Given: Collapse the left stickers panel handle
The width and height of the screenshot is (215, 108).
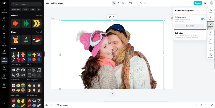Looking at the screenshot, I should pyautogui.click(x=44, y=54).
